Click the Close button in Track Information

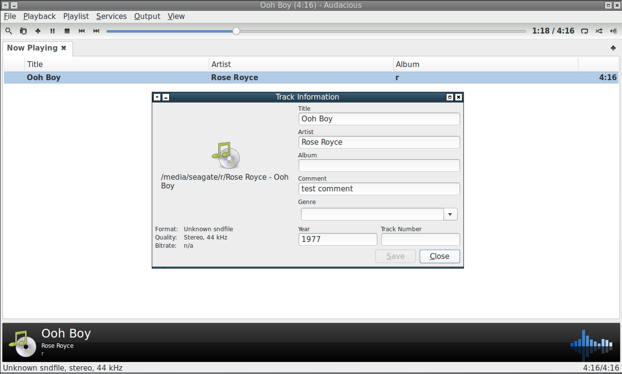tap(440, 256)
